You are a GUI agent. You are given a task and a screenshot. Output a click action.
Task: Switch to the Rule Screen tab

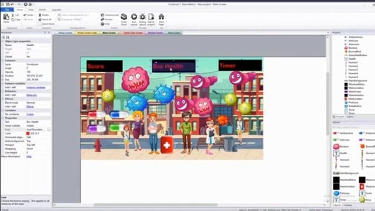(x=173, y=33)
